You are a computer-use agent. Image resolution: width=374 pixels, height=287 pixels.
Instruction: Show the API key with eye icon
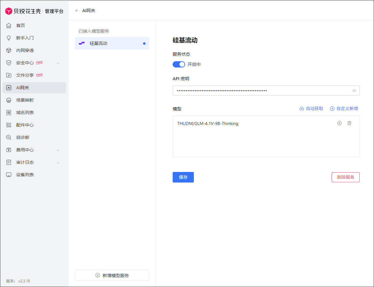354,91
